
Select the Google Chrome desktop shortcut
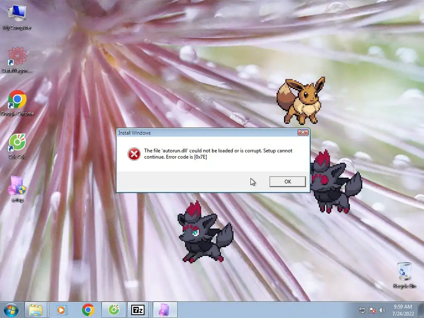(x=17, y=103)
